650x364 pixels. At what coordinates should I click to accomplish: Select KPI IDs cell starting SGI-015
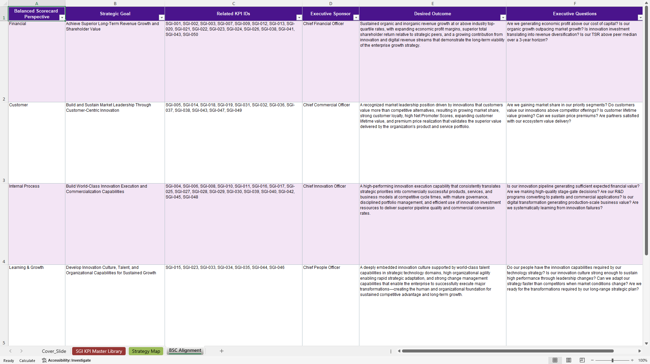coord(233,305)
